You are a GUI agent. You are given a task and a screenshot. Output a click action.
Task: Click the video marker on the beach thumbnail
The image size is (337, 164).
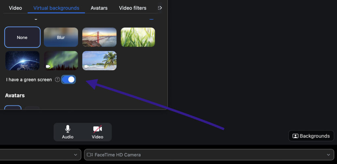tap(87, 66)
